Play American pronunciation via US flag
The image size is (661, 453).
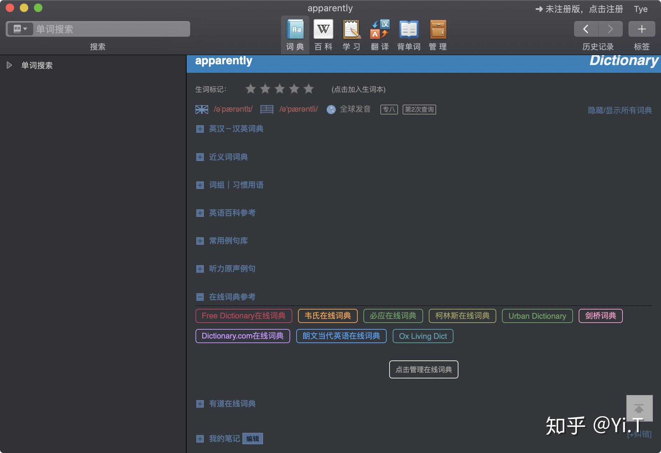(x=267, y=110)
